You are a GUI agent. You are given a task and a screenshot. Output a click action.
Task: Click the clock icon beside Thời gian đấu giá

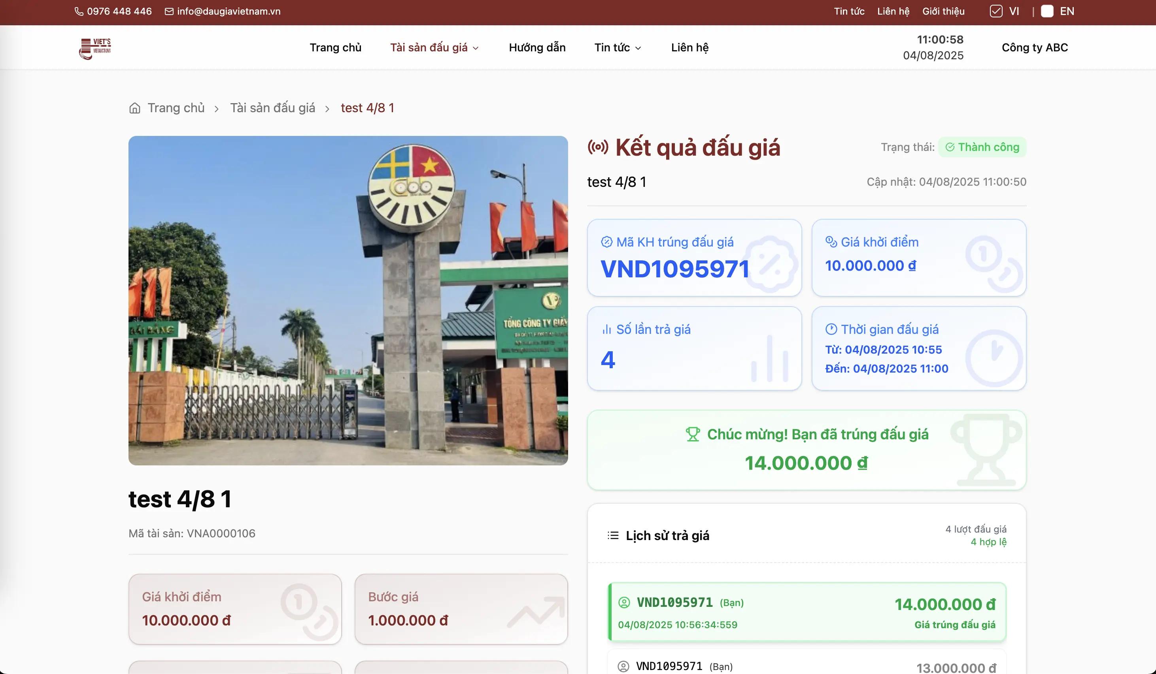(x=831, y=329)
